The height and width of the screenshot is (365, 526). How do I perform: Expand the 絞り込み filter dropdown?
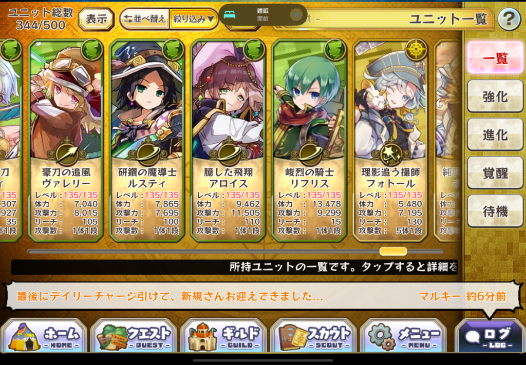point(194,19)
